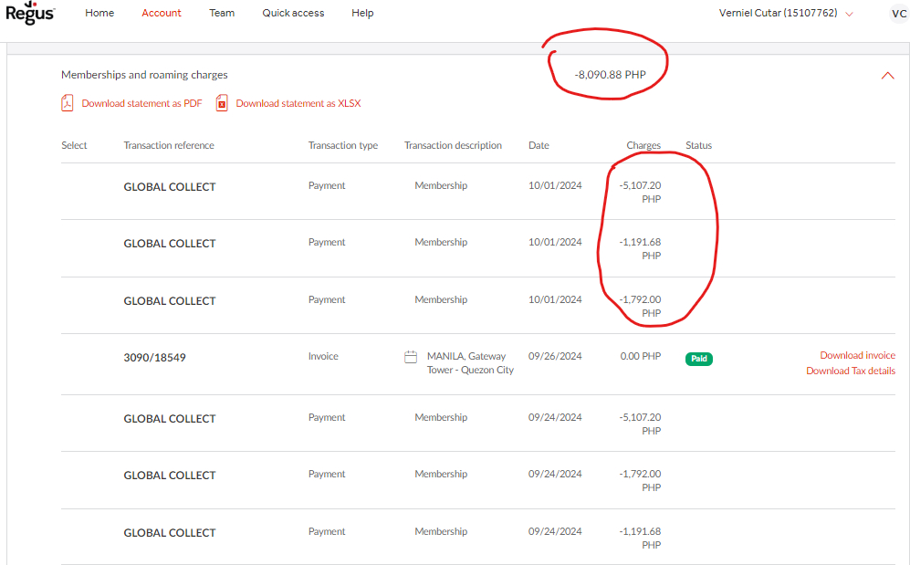
Task: Click the Download statement as PDF link
Action: click(141, 104)
